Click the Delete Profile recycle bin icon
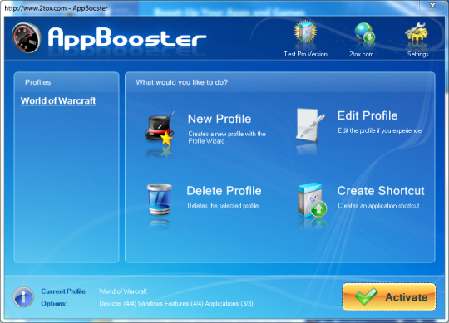 pos(160,199)
